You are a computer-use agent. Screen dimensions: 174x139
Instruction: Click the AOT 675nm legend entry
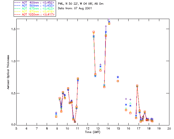(34, 8)
